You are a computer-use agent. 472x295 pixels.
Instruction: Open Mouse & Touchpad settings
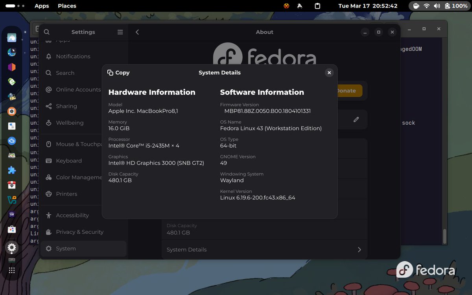tap(83, 144)
